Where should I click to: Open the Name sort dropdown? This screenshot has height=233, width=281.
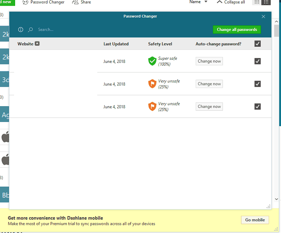[x=198, y=2]
